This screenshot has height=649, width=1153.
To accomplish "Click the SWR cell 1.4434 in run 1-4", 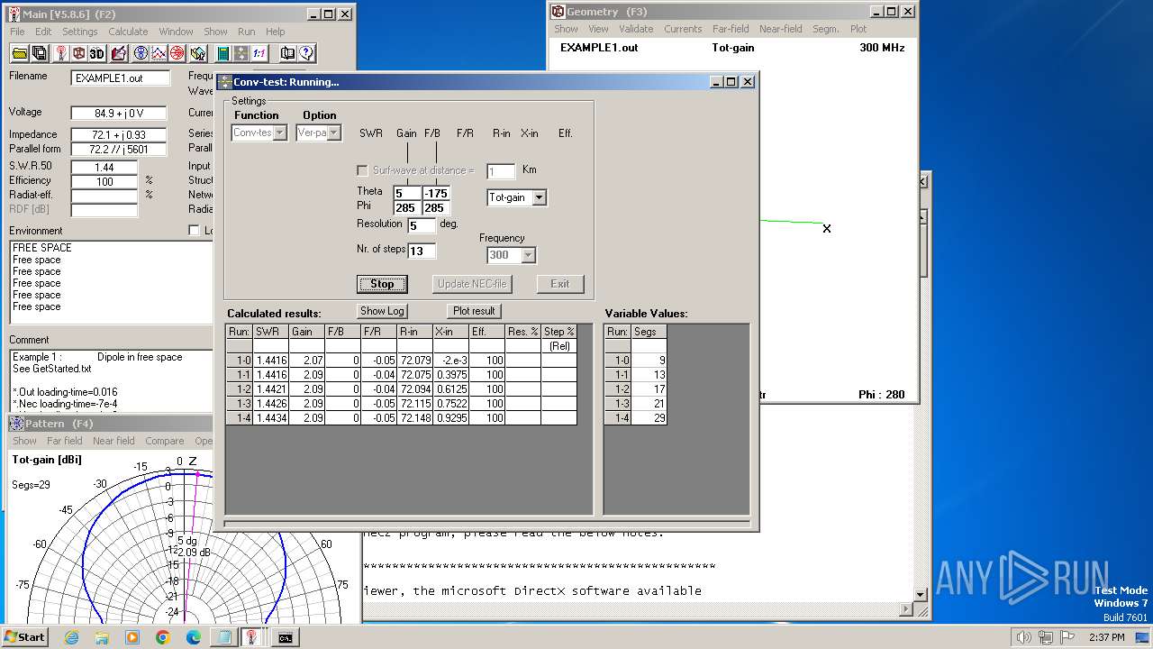I will [x=270, y=418].
